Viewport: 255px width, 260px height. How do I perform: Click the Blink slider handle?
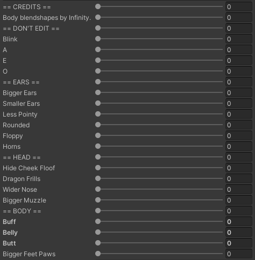coord(98,39)
